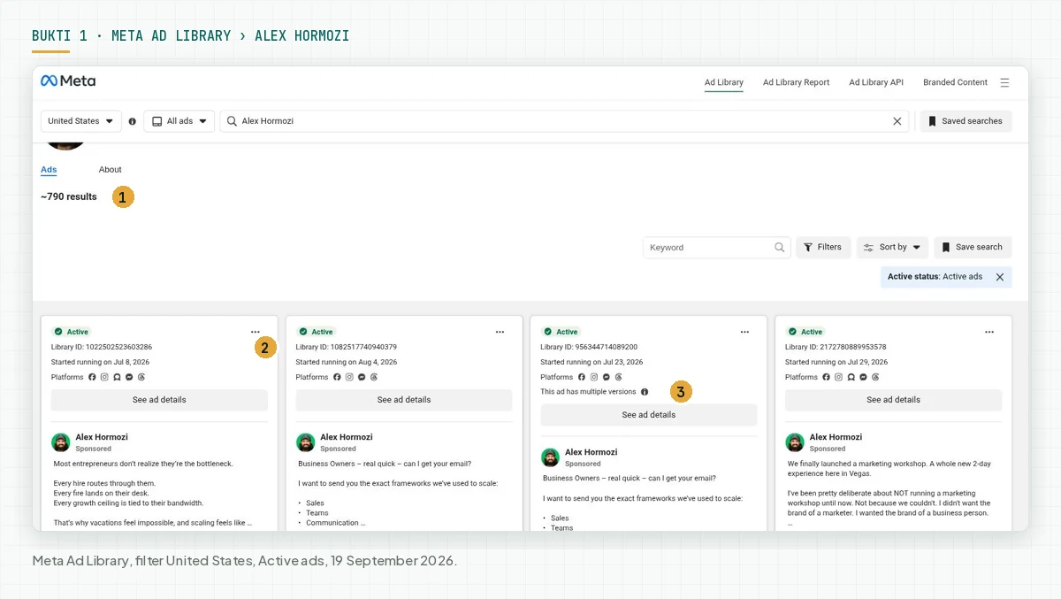Focus the Alex Hormozi search field

pos(563,121)
